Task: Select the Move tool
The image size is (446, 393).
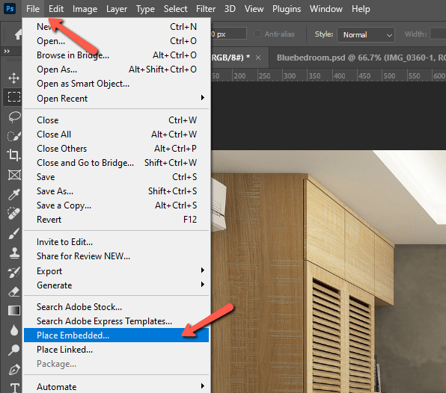Action: (13, 78)
